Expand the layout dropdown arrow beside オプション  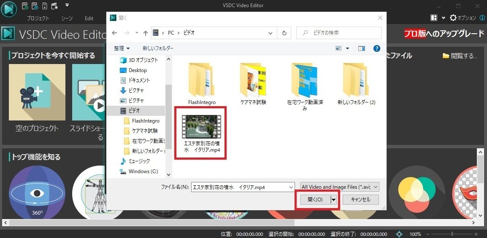(444, 18)
